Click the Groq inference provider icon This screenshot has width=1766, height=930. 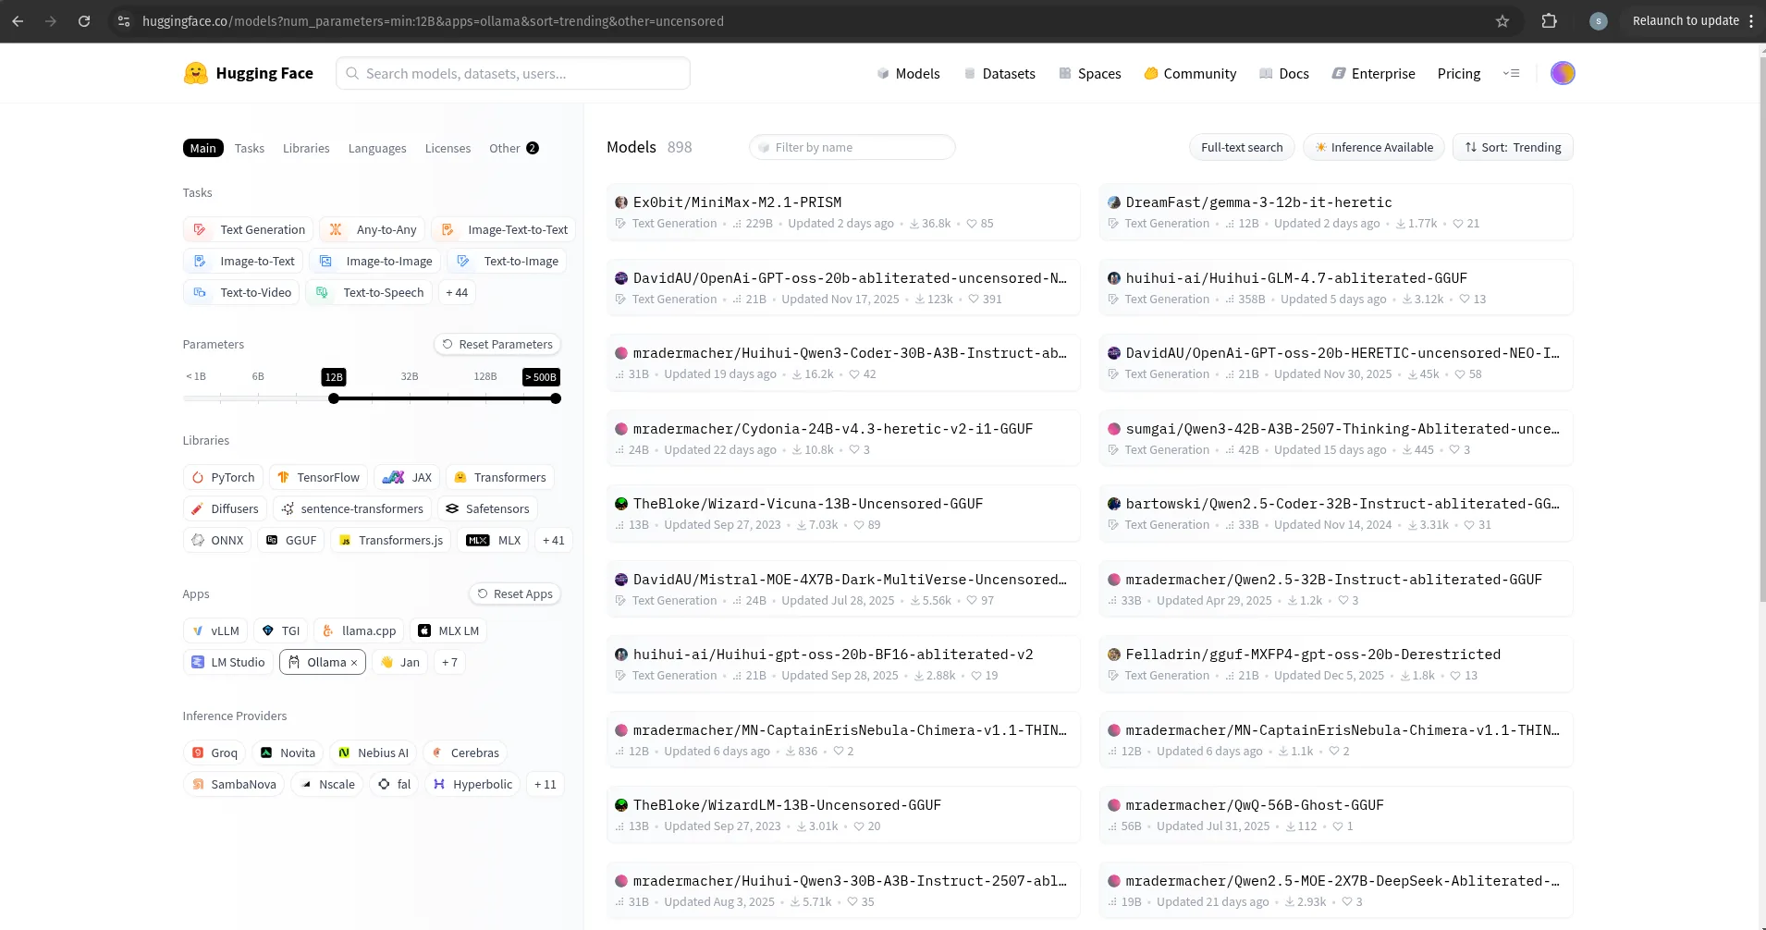[197, 753]
